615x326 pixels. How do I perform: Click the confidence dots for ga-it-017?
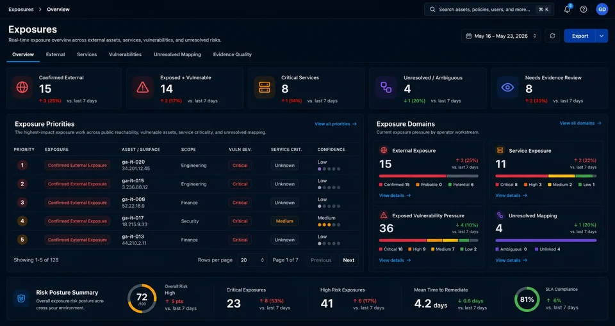tap(329, 225)
